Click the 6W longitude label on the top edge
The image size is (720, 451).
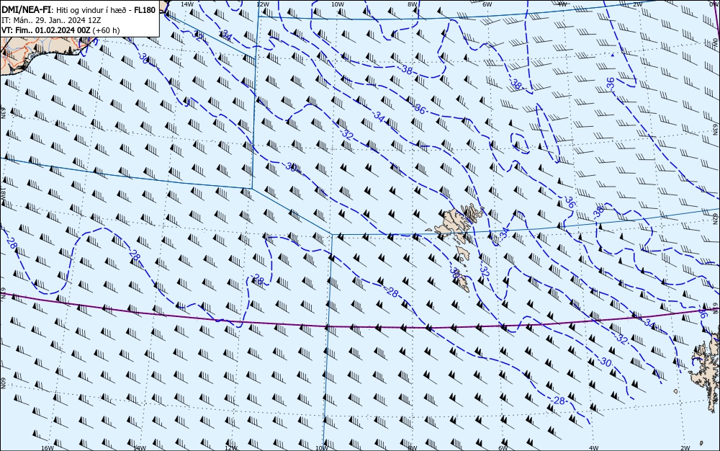(x=487, y=4)
